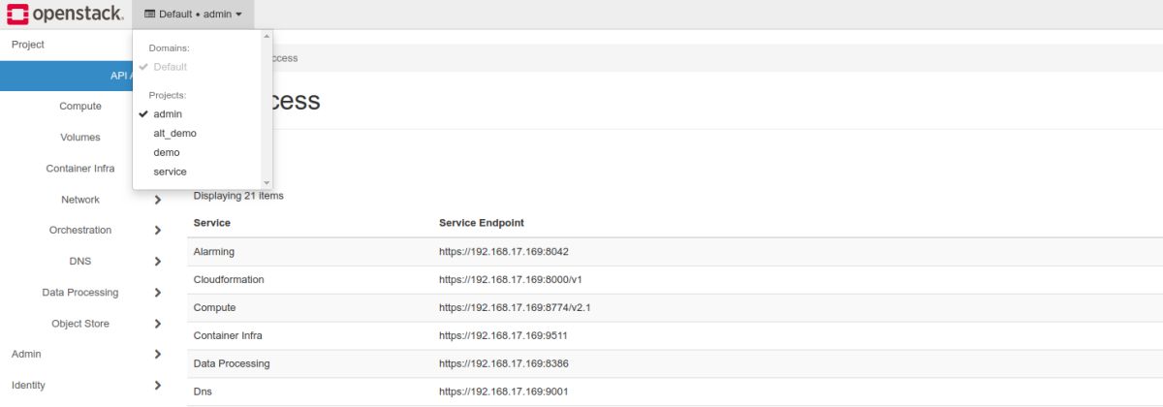This screenshot has width=1163, height=407.
Task: Open the Identity sidebar section
Action: pyautogui.click(x=28, y=386)
